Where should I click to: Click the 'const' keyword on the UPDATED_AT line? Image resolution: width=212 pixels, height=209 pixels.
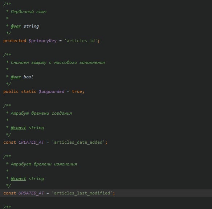[x=9, y=193]
